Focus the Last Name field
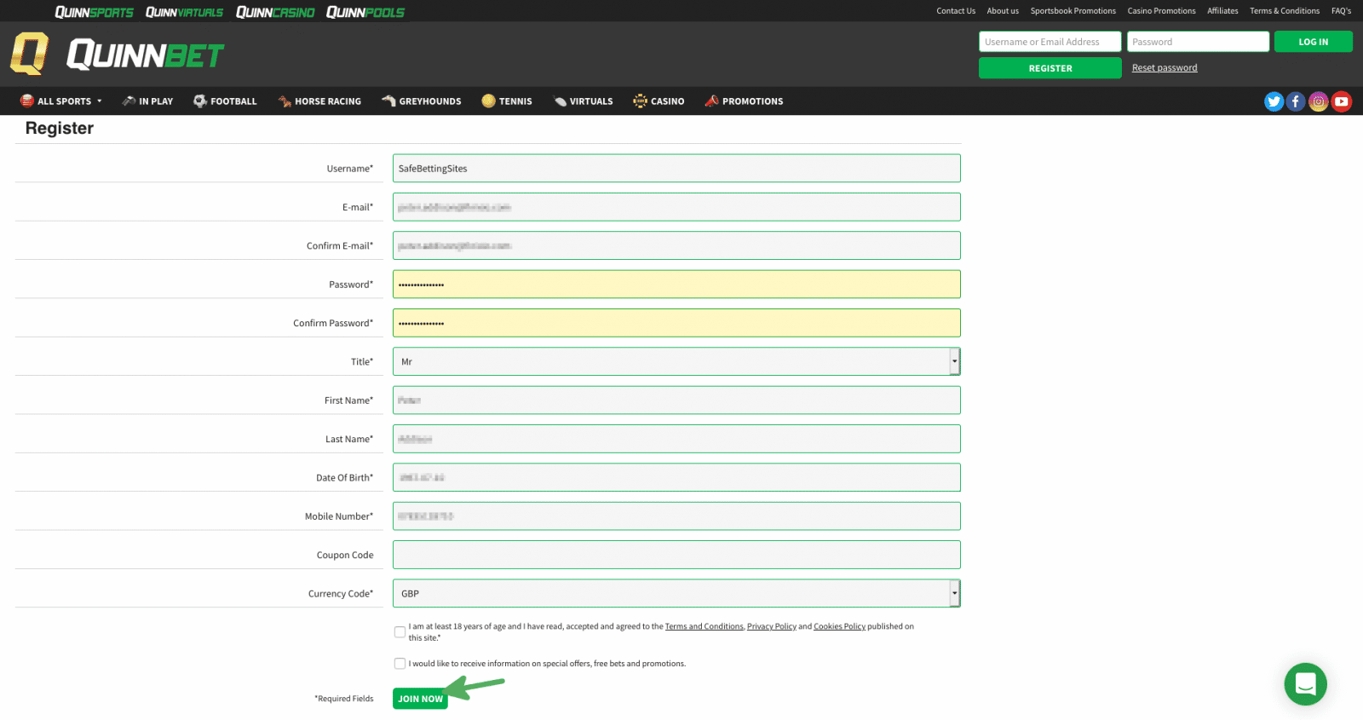The width and height of the screenshot is (1363, 720). click(676, 439)
